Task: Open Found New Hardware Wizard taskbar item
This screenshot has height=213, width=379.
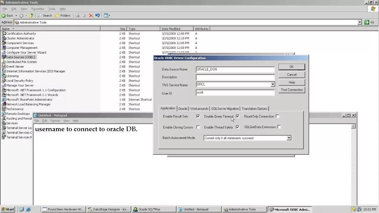Action: coord(63,209)
